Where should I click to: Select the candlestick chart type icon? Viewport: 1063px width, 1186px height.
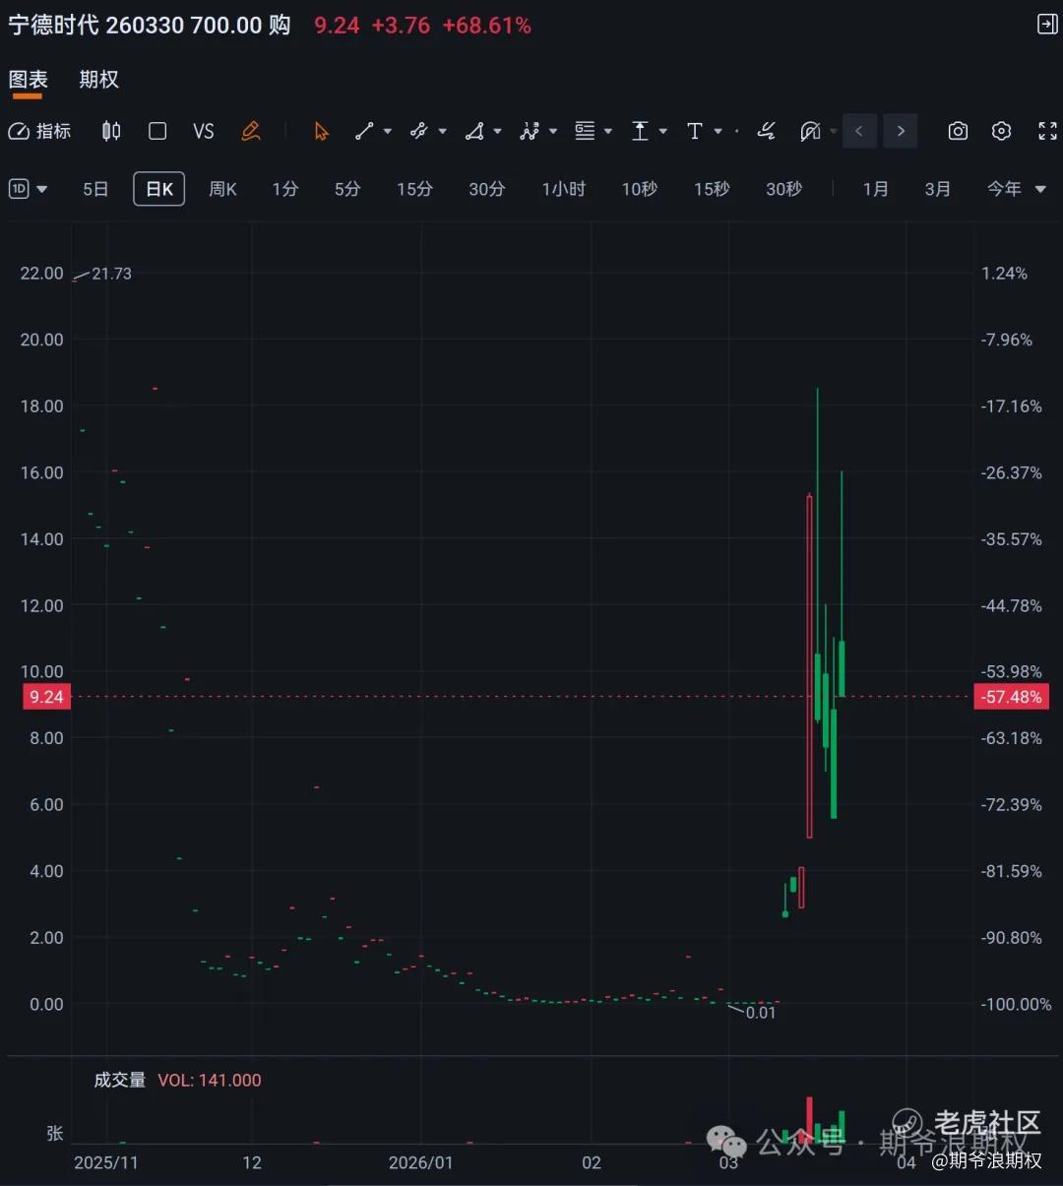tap(111, 131)
